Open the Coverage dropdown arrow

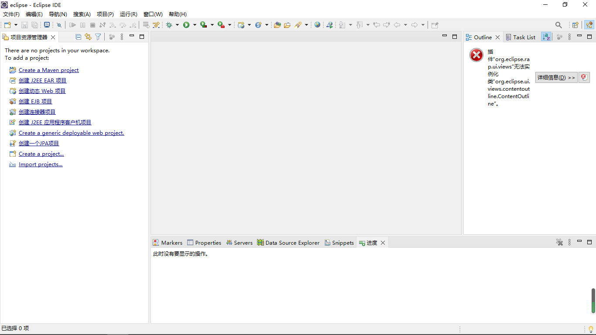click(212, 25)
